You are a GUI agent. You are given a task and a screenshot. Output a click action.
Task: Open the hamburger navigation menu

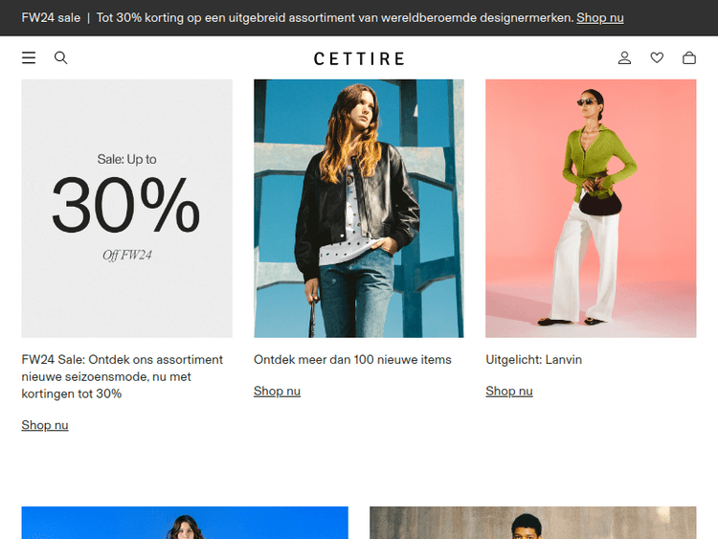tap(29, 57)
